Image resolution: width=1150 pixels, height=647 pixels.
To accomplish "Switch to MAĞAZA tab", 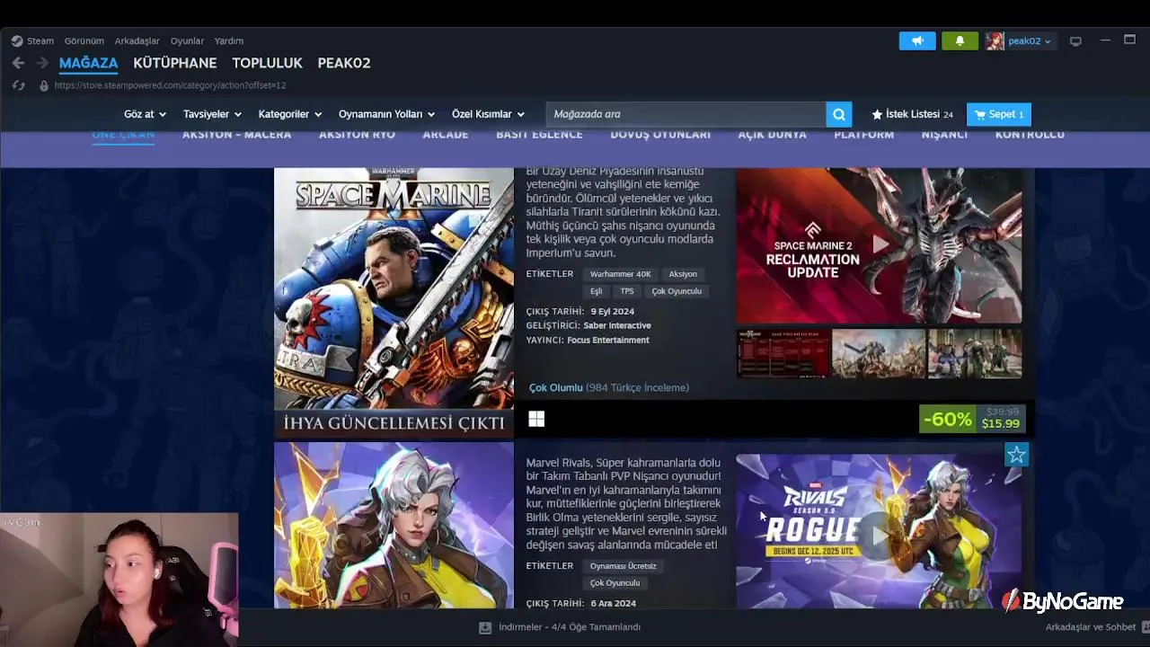I will (88, 63).
